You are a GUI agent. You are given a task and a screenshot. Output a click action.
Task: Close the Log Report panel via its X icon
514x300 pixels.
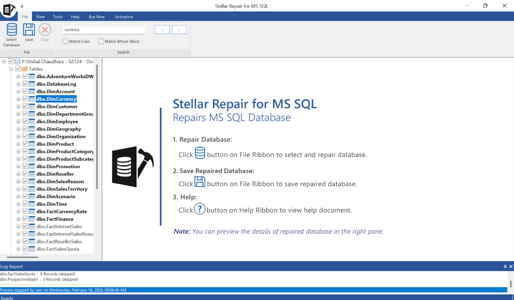[511, 266]
